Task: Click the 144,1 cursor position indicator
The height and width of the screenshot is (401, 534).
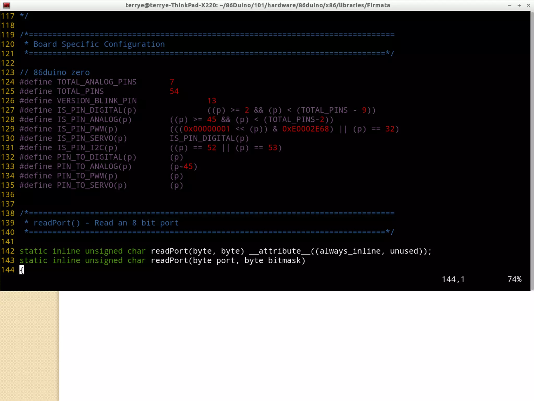Action: pos(453,279)
